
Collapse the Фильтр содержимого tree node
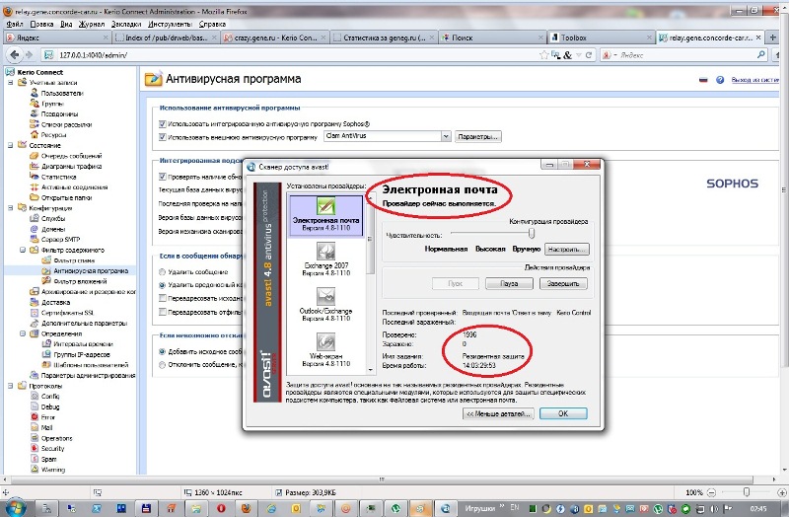[x=20, y=251]
